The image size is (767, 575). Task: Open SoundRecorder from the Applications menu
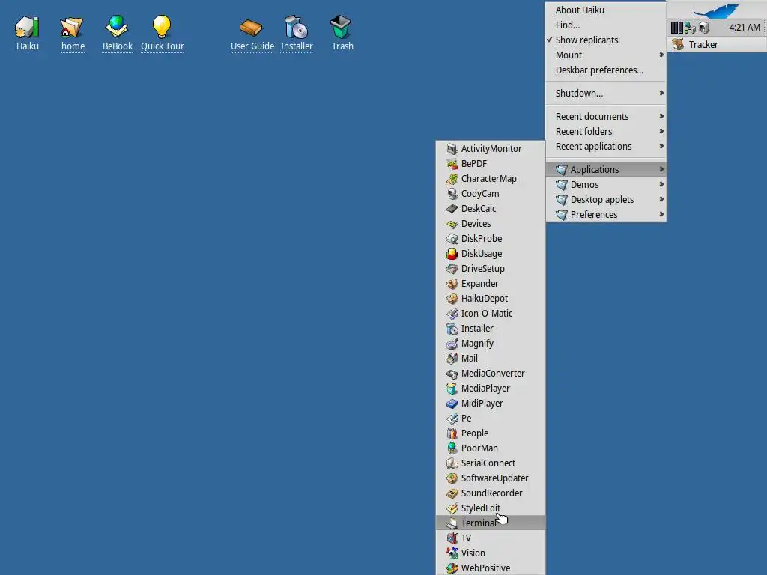coord(491,493)
